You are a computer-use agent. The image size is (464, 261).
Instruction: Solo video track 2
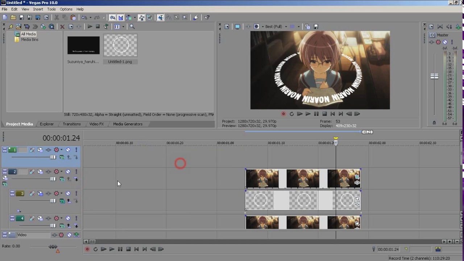click(76, 172)
